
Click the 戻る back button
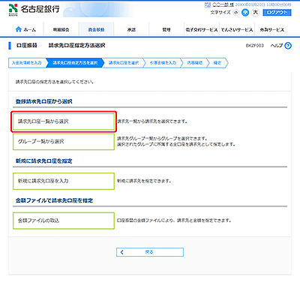[150, 252]
